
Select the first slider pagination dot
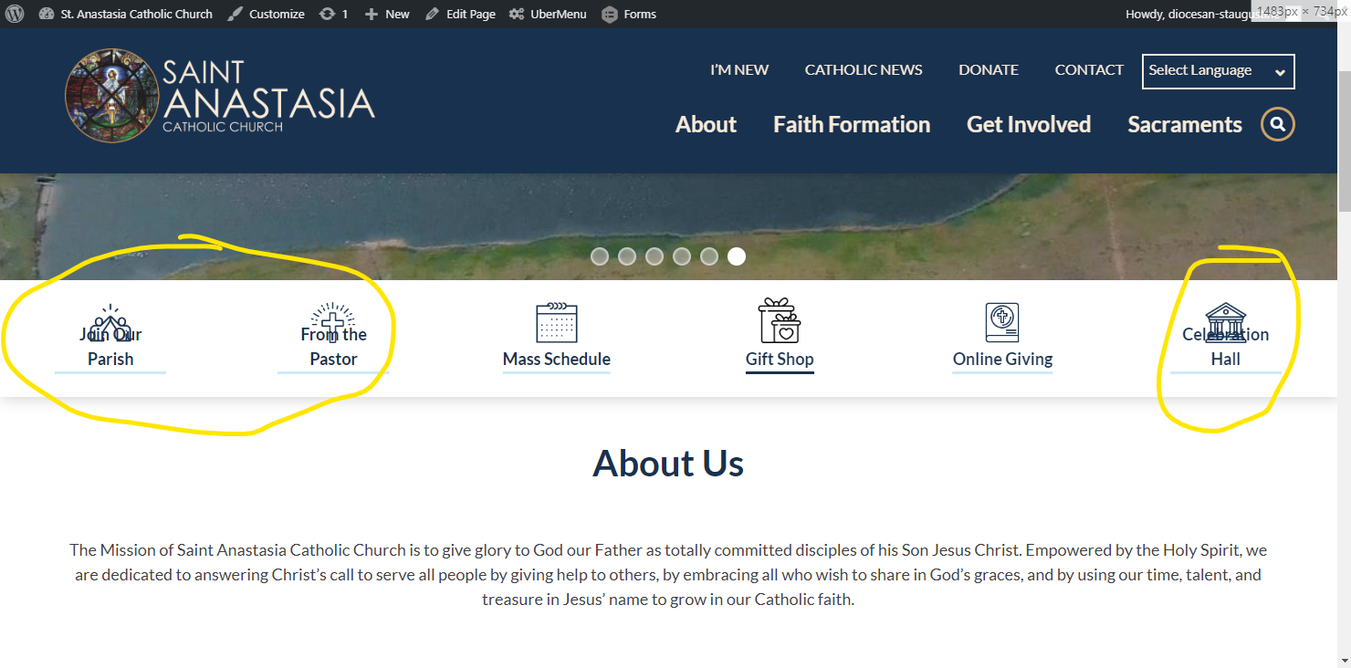tap(600, 256)
